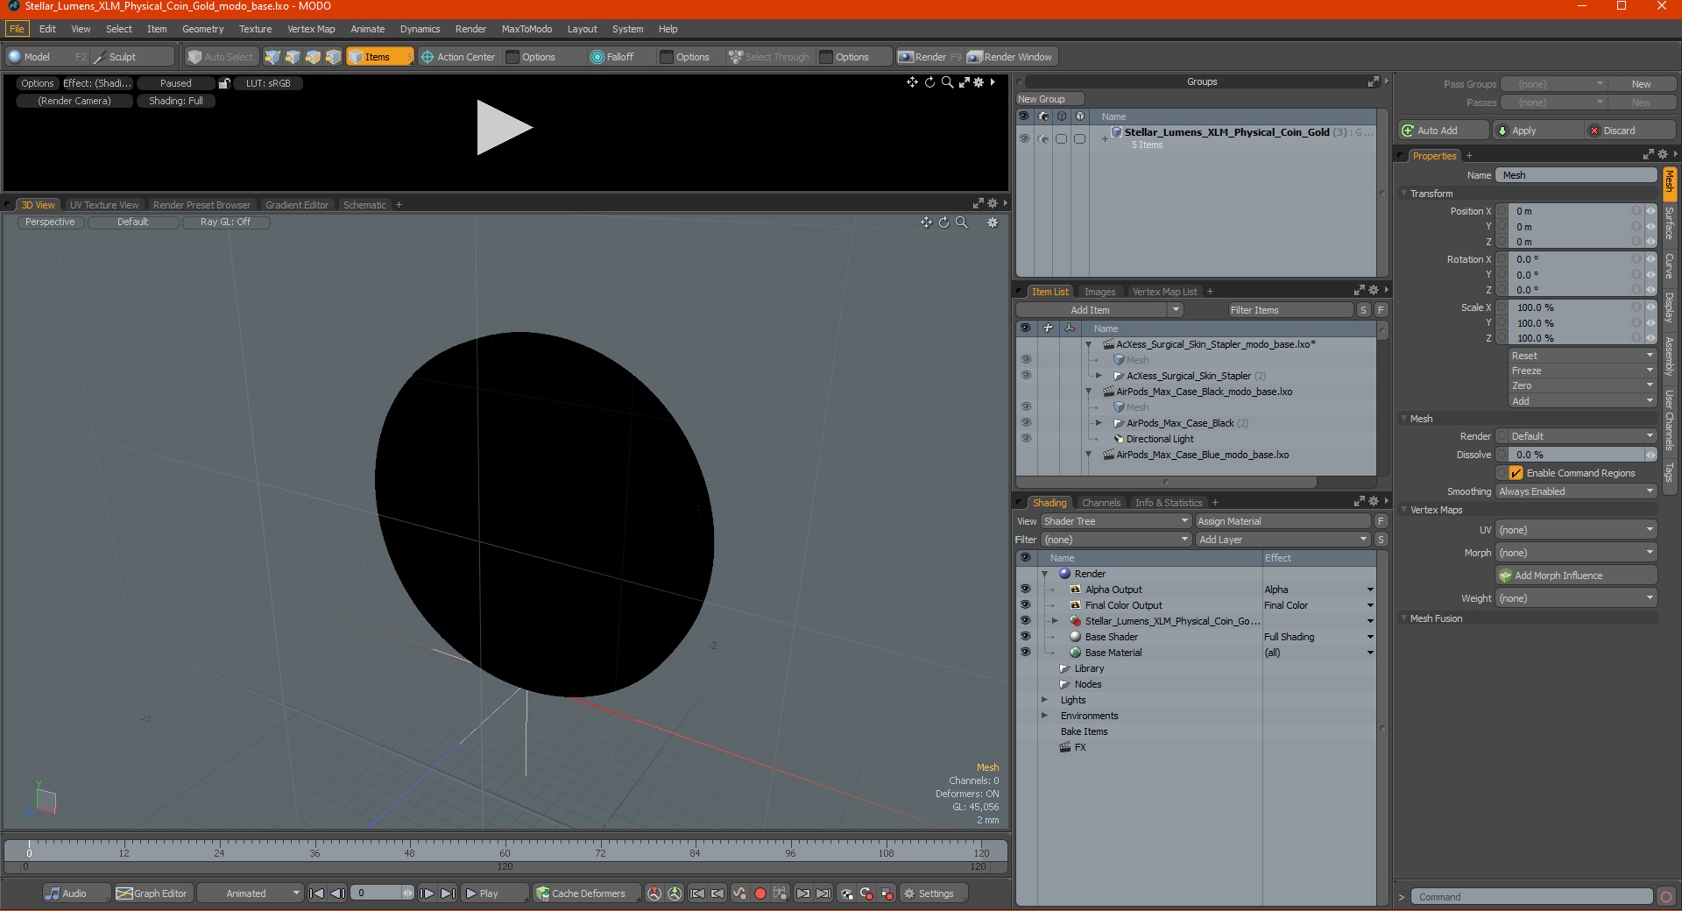Click the Play button
Viewport: 1682px width, 911px height.
pos(494,893)
